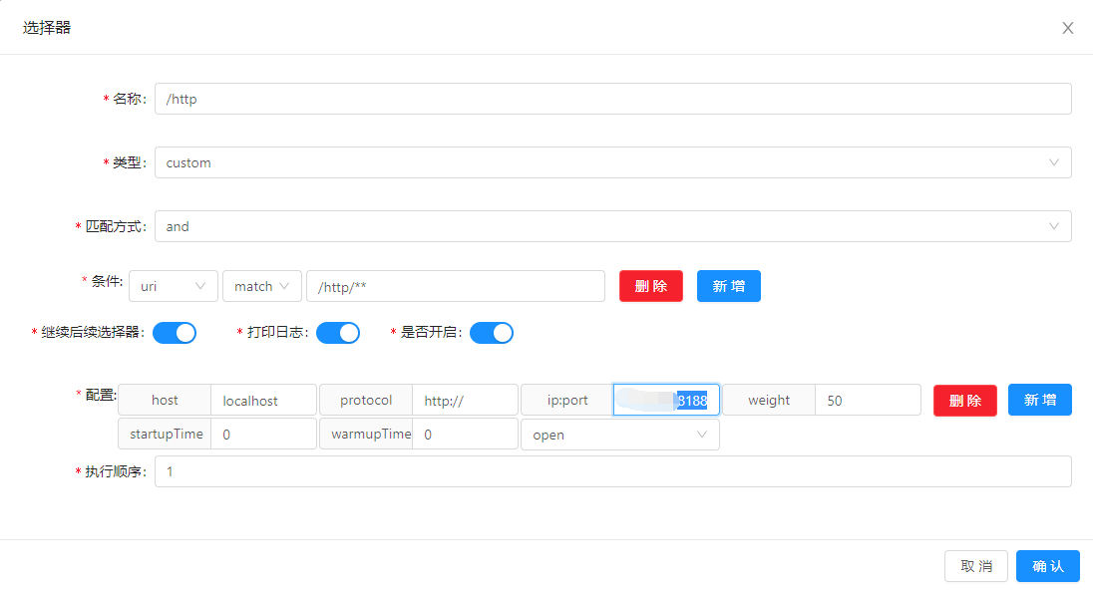Click the host input field with localhost
Screen dimensions: 1093x590
point(263,401)
